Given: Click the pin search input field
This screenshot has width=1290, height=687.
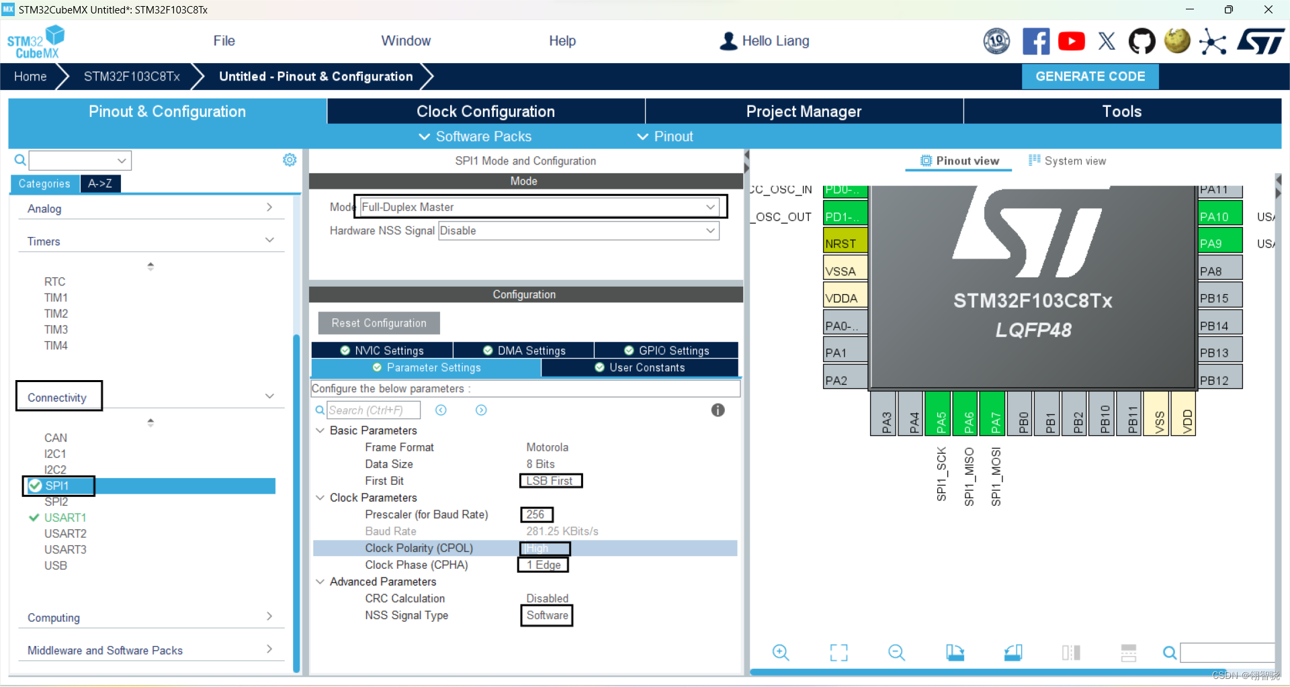Looking at the screenshot, I should coord(1227,653).
